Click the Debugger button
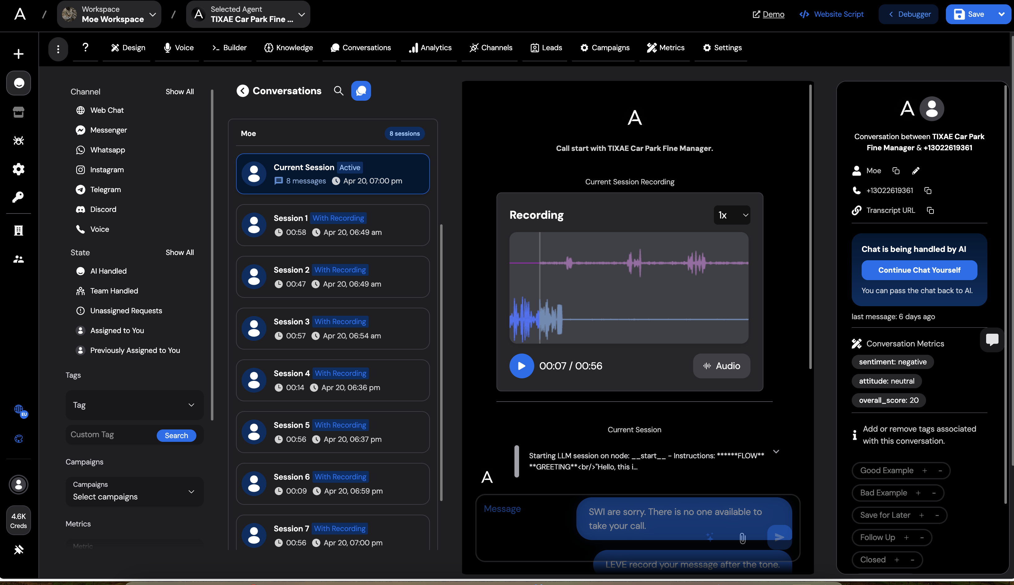 click(908, 15)
